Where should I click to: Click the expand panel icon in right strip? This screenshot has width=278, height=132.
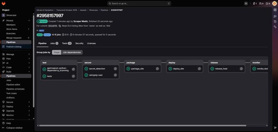(x=275, y=27)
